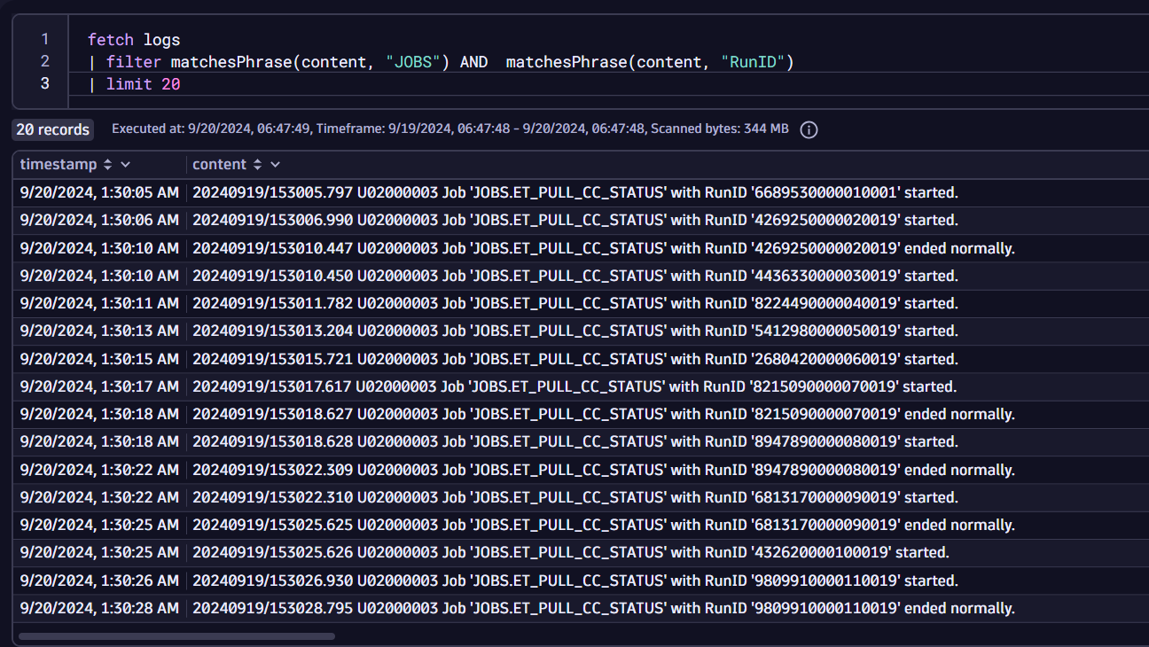Viewport: 1149px width, 647px height.
Task: Click the "RunID" string in the query
Action: click(x=754, y=61)
